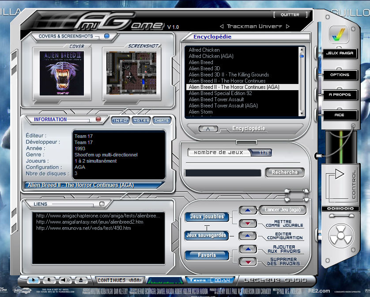The height and width of the screenshot is (297, 370).
Task: Show the Favoris list
Action: click(207, 255)
